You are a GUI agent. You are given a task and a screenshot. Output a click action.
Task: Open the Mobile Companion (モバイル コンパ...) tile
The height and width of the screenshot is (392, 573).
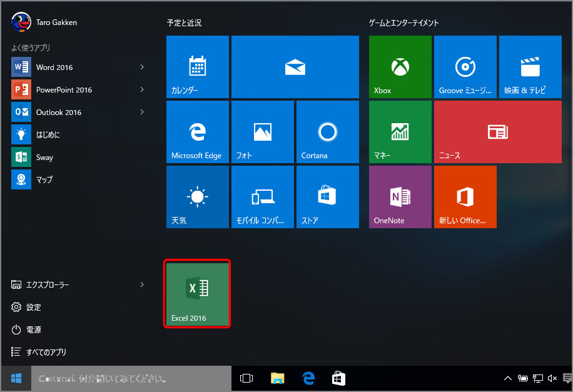tap(262, 197)
